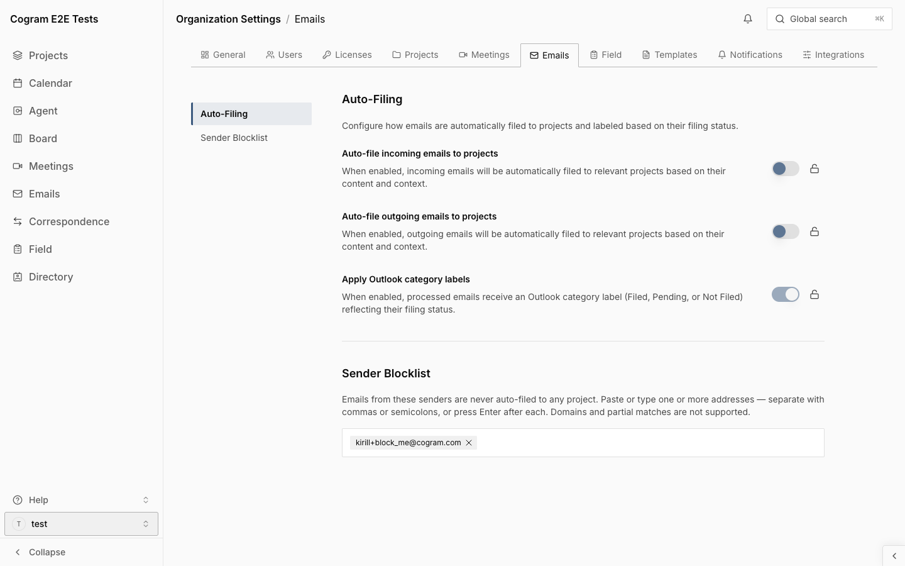The width and height of the screenshot is (905, 566).
Task: Switch to the Projects settings tab
Action: click(x=415, y=55)
